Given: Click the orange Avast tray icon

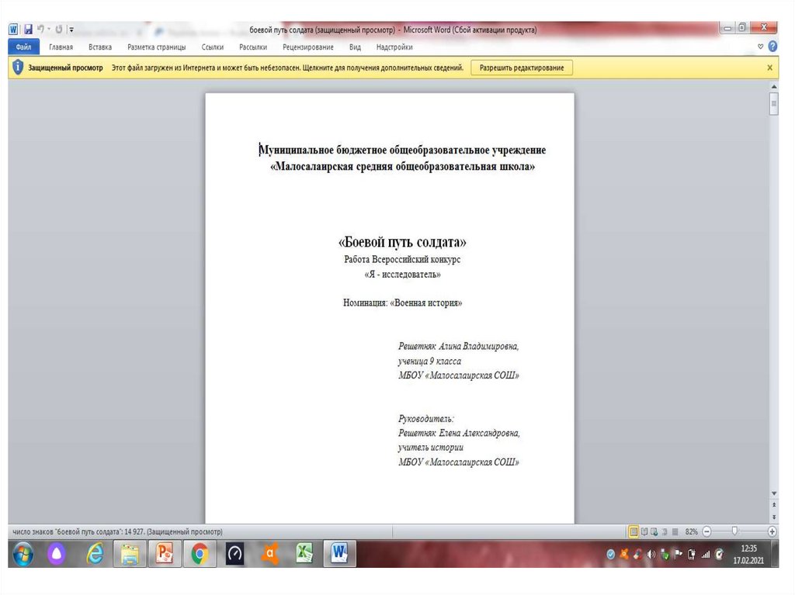Looking at the screenshot, I should [624, 554].
